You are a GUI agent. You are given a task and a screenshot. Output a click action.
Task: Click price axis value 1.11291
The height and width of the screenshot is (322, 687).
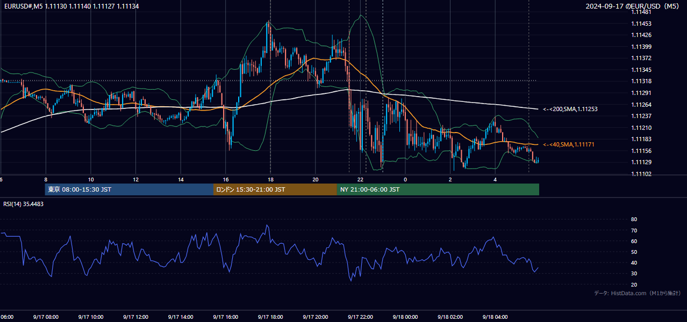[x=642, y=93]
